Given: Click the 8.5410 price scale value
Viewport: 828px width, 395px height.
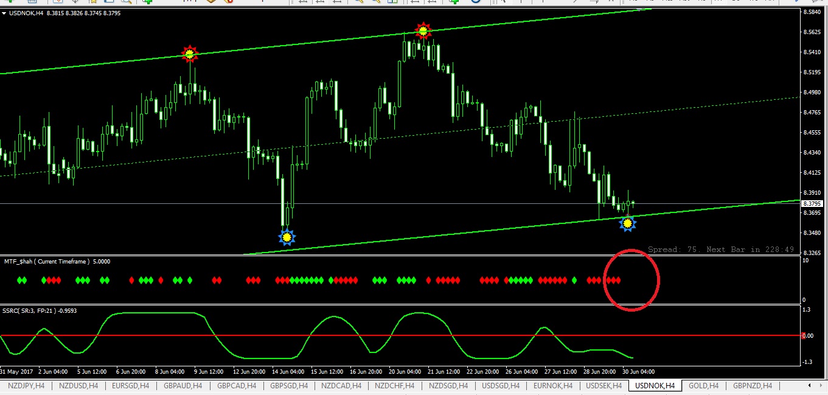Looking at the screenshot, I should pos(812,52).
